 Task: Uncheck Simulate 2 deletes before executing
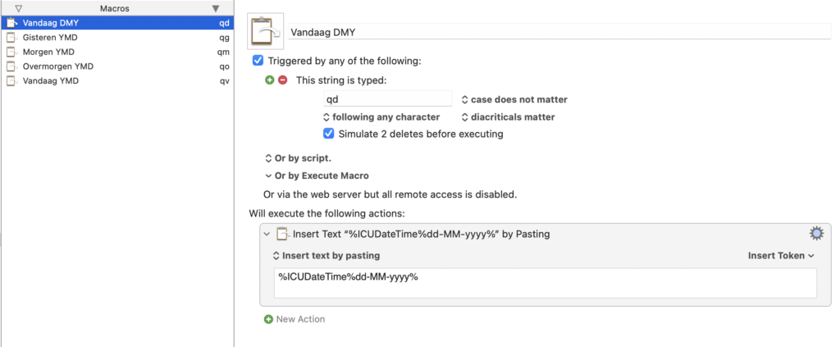tap(329, 134)
